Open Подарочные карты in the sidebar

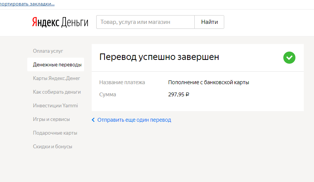55,133
